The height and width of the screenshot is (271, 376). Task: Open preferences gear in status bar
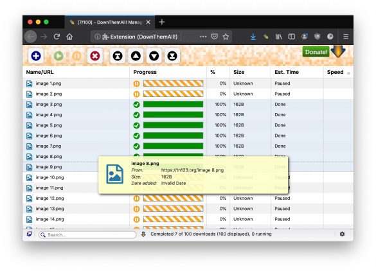pos(342,234)
